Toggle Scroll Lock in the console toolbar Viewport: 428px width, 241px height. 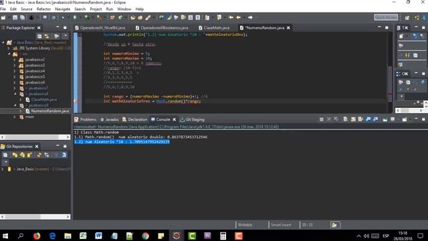pyautogui.click(x=353, y=119)
